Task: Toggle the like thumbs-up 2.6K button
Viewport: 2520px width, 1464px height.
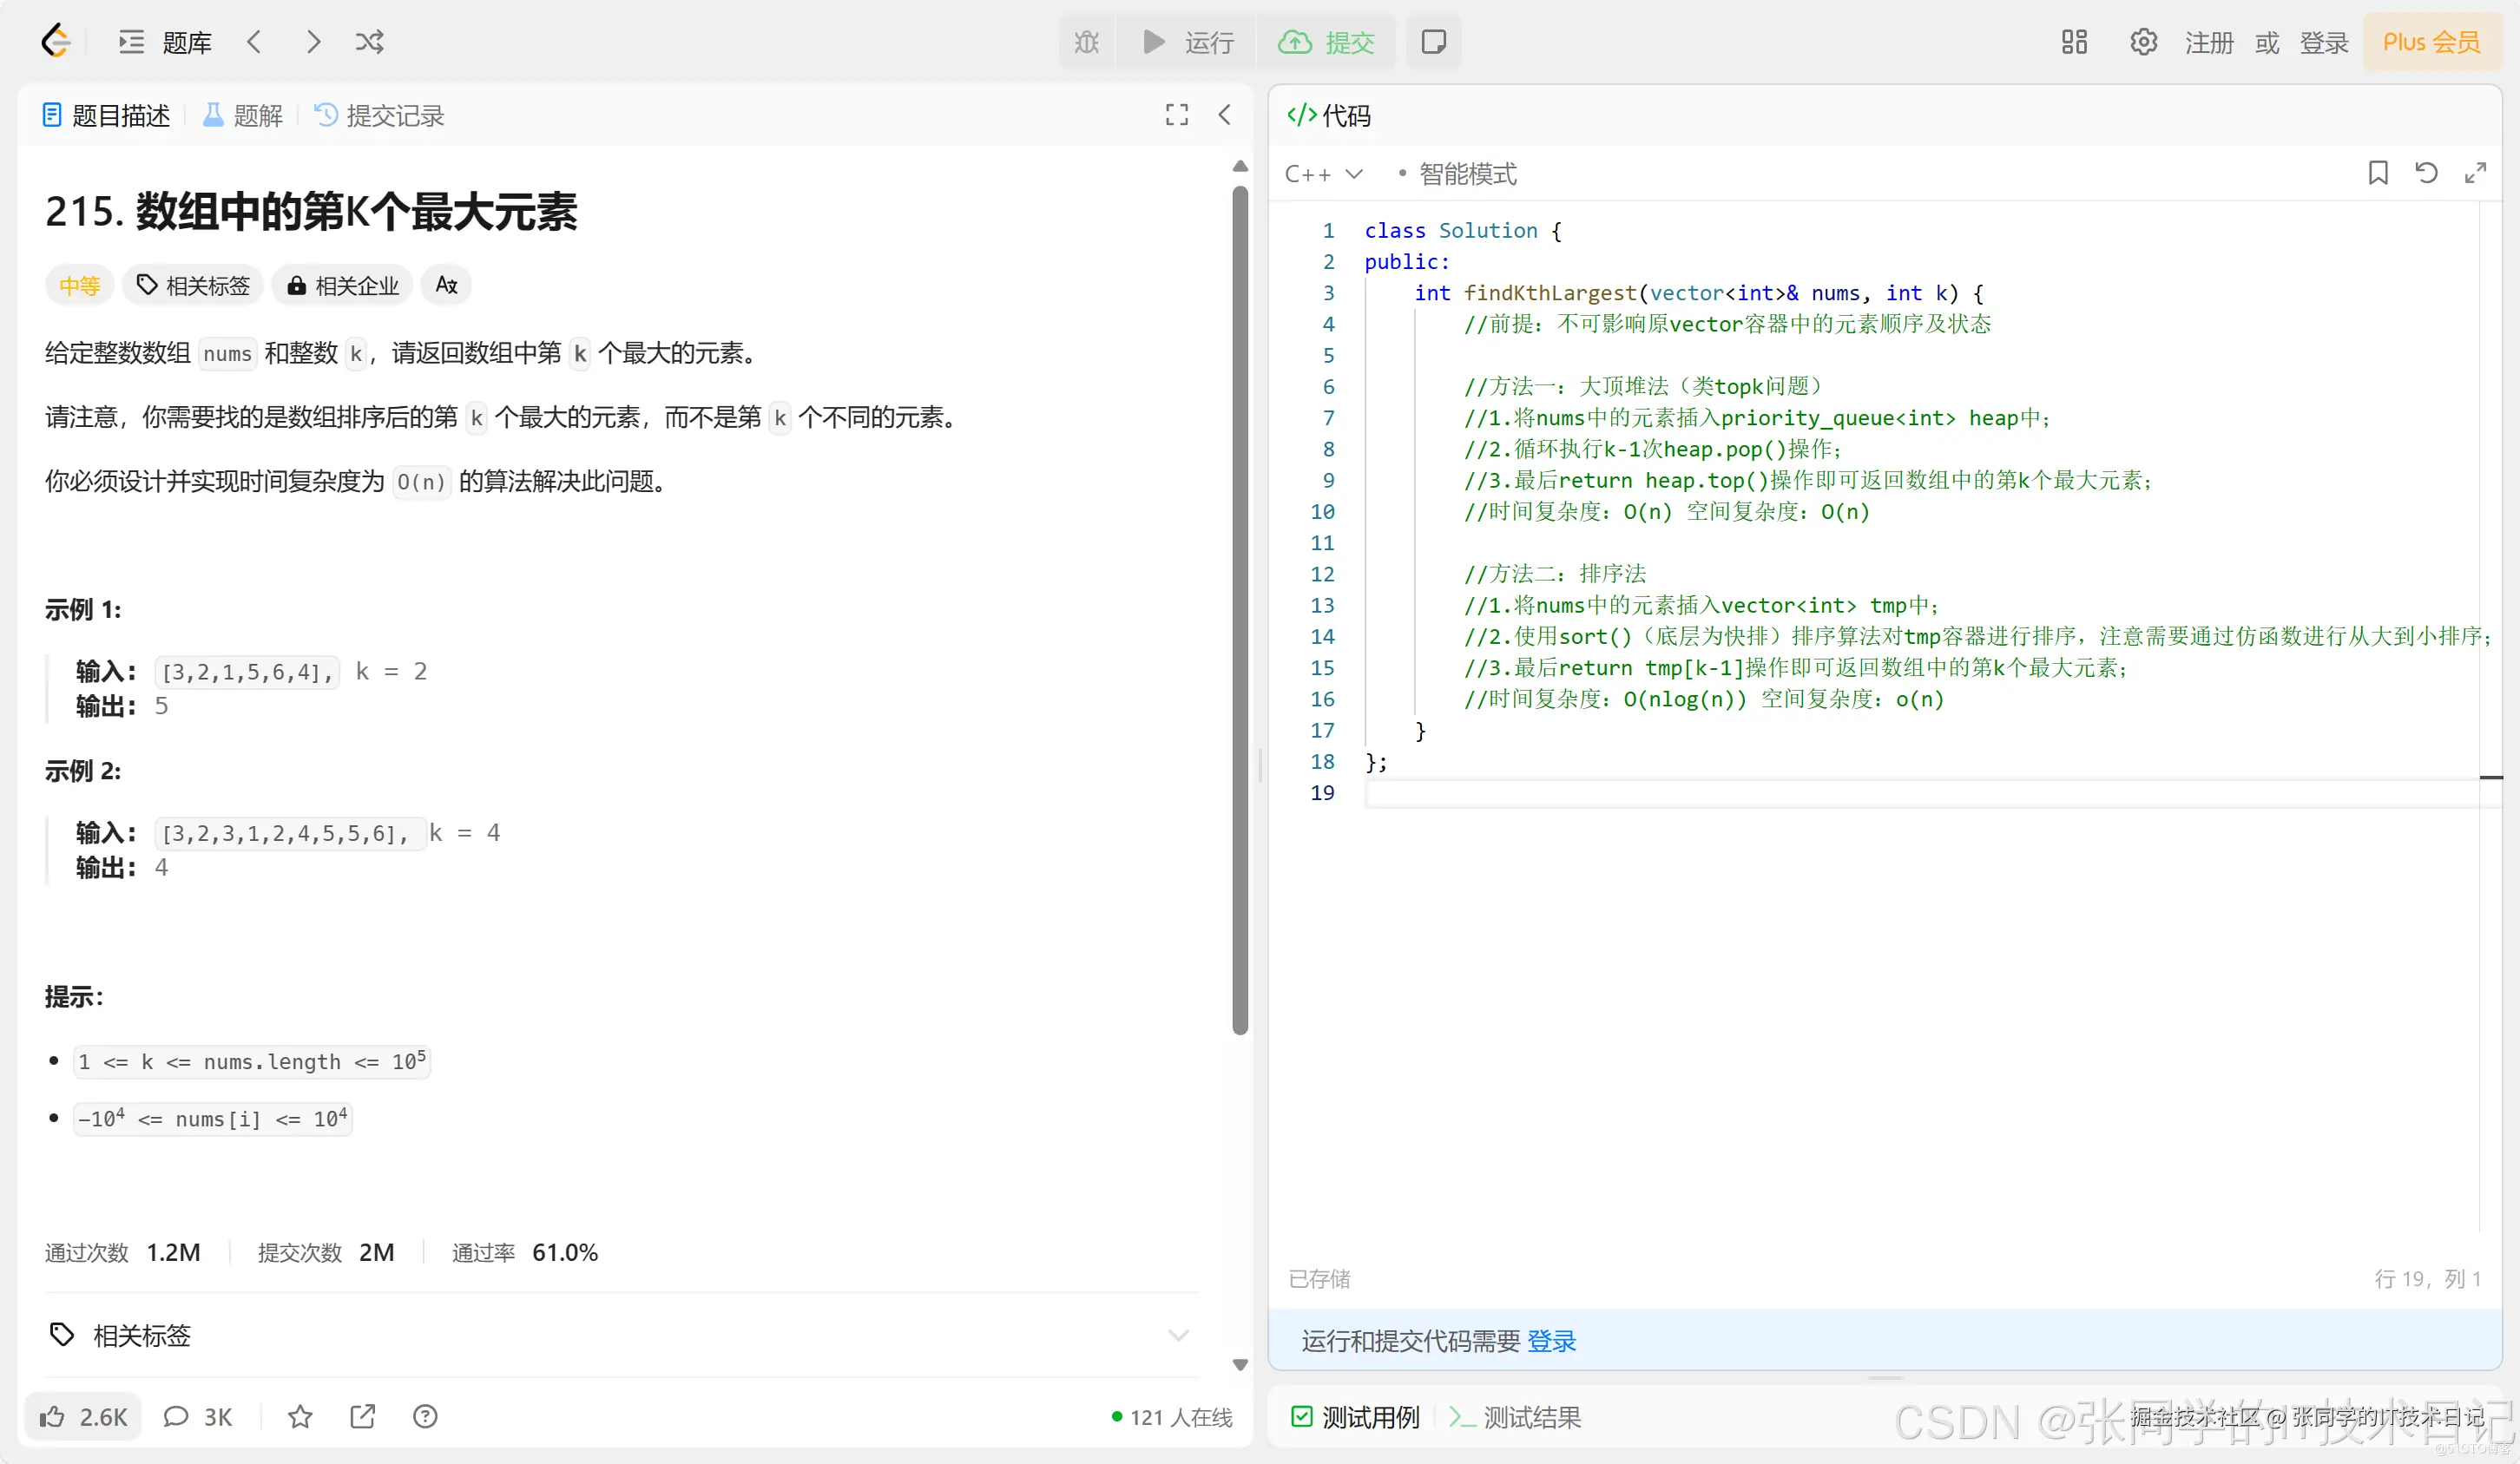Action: (x=83, y=1416)
